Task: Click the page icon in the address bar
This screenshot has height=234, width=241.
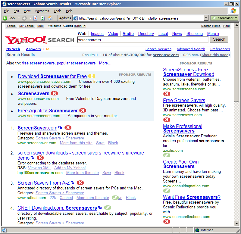Action: [x=76, y=18]
